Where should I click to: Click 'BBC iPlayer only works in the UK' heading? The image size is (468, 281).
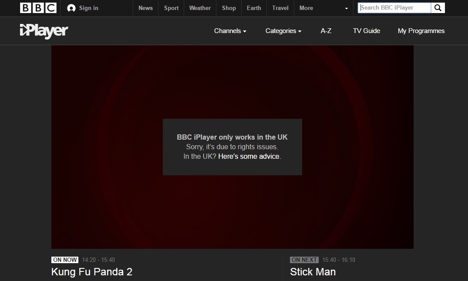(232, 137)
